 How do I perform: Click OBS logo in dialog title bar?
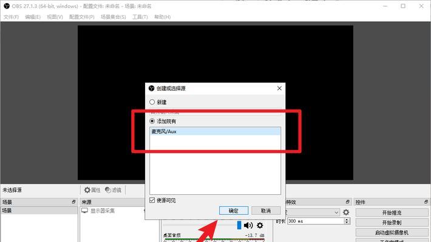pos(151,88)
